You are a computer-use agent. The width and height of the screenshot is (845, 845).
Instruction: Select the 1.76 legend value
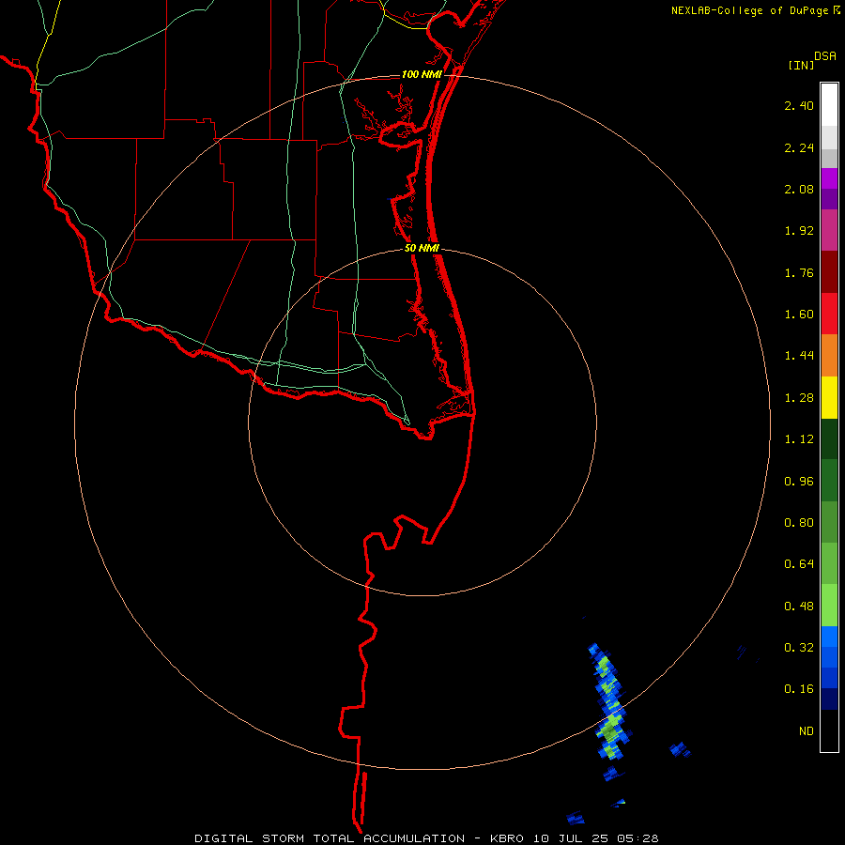[x=799, y=272]
